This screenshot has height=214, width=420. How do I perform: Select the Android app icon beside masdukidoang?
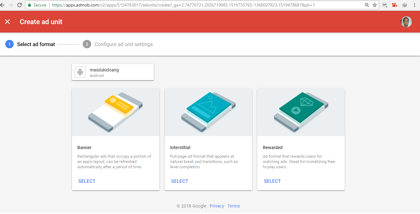pos(80,72)
